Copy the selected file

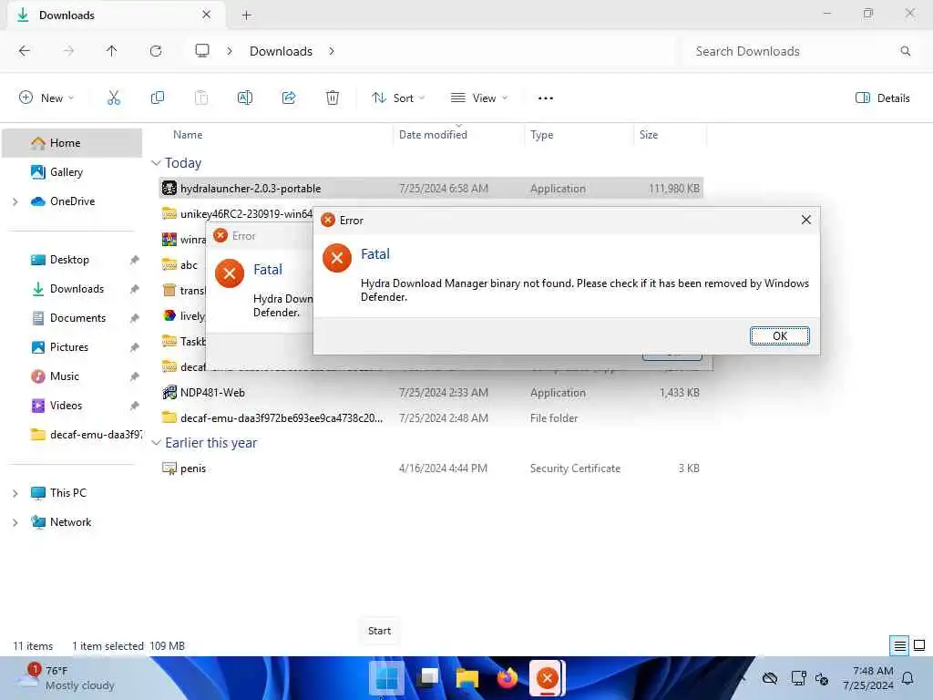[x=158, y=98]
